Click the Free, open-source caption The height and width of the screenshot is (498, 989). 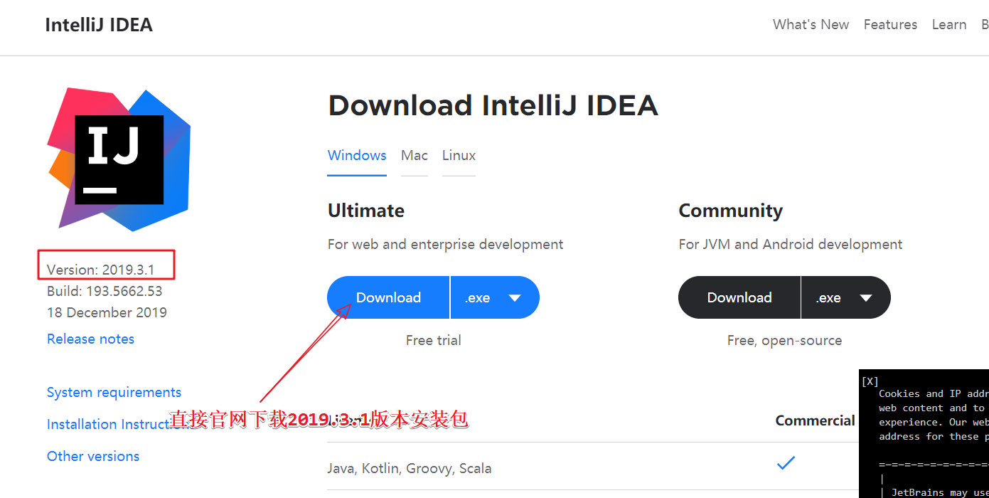[784, 341]
